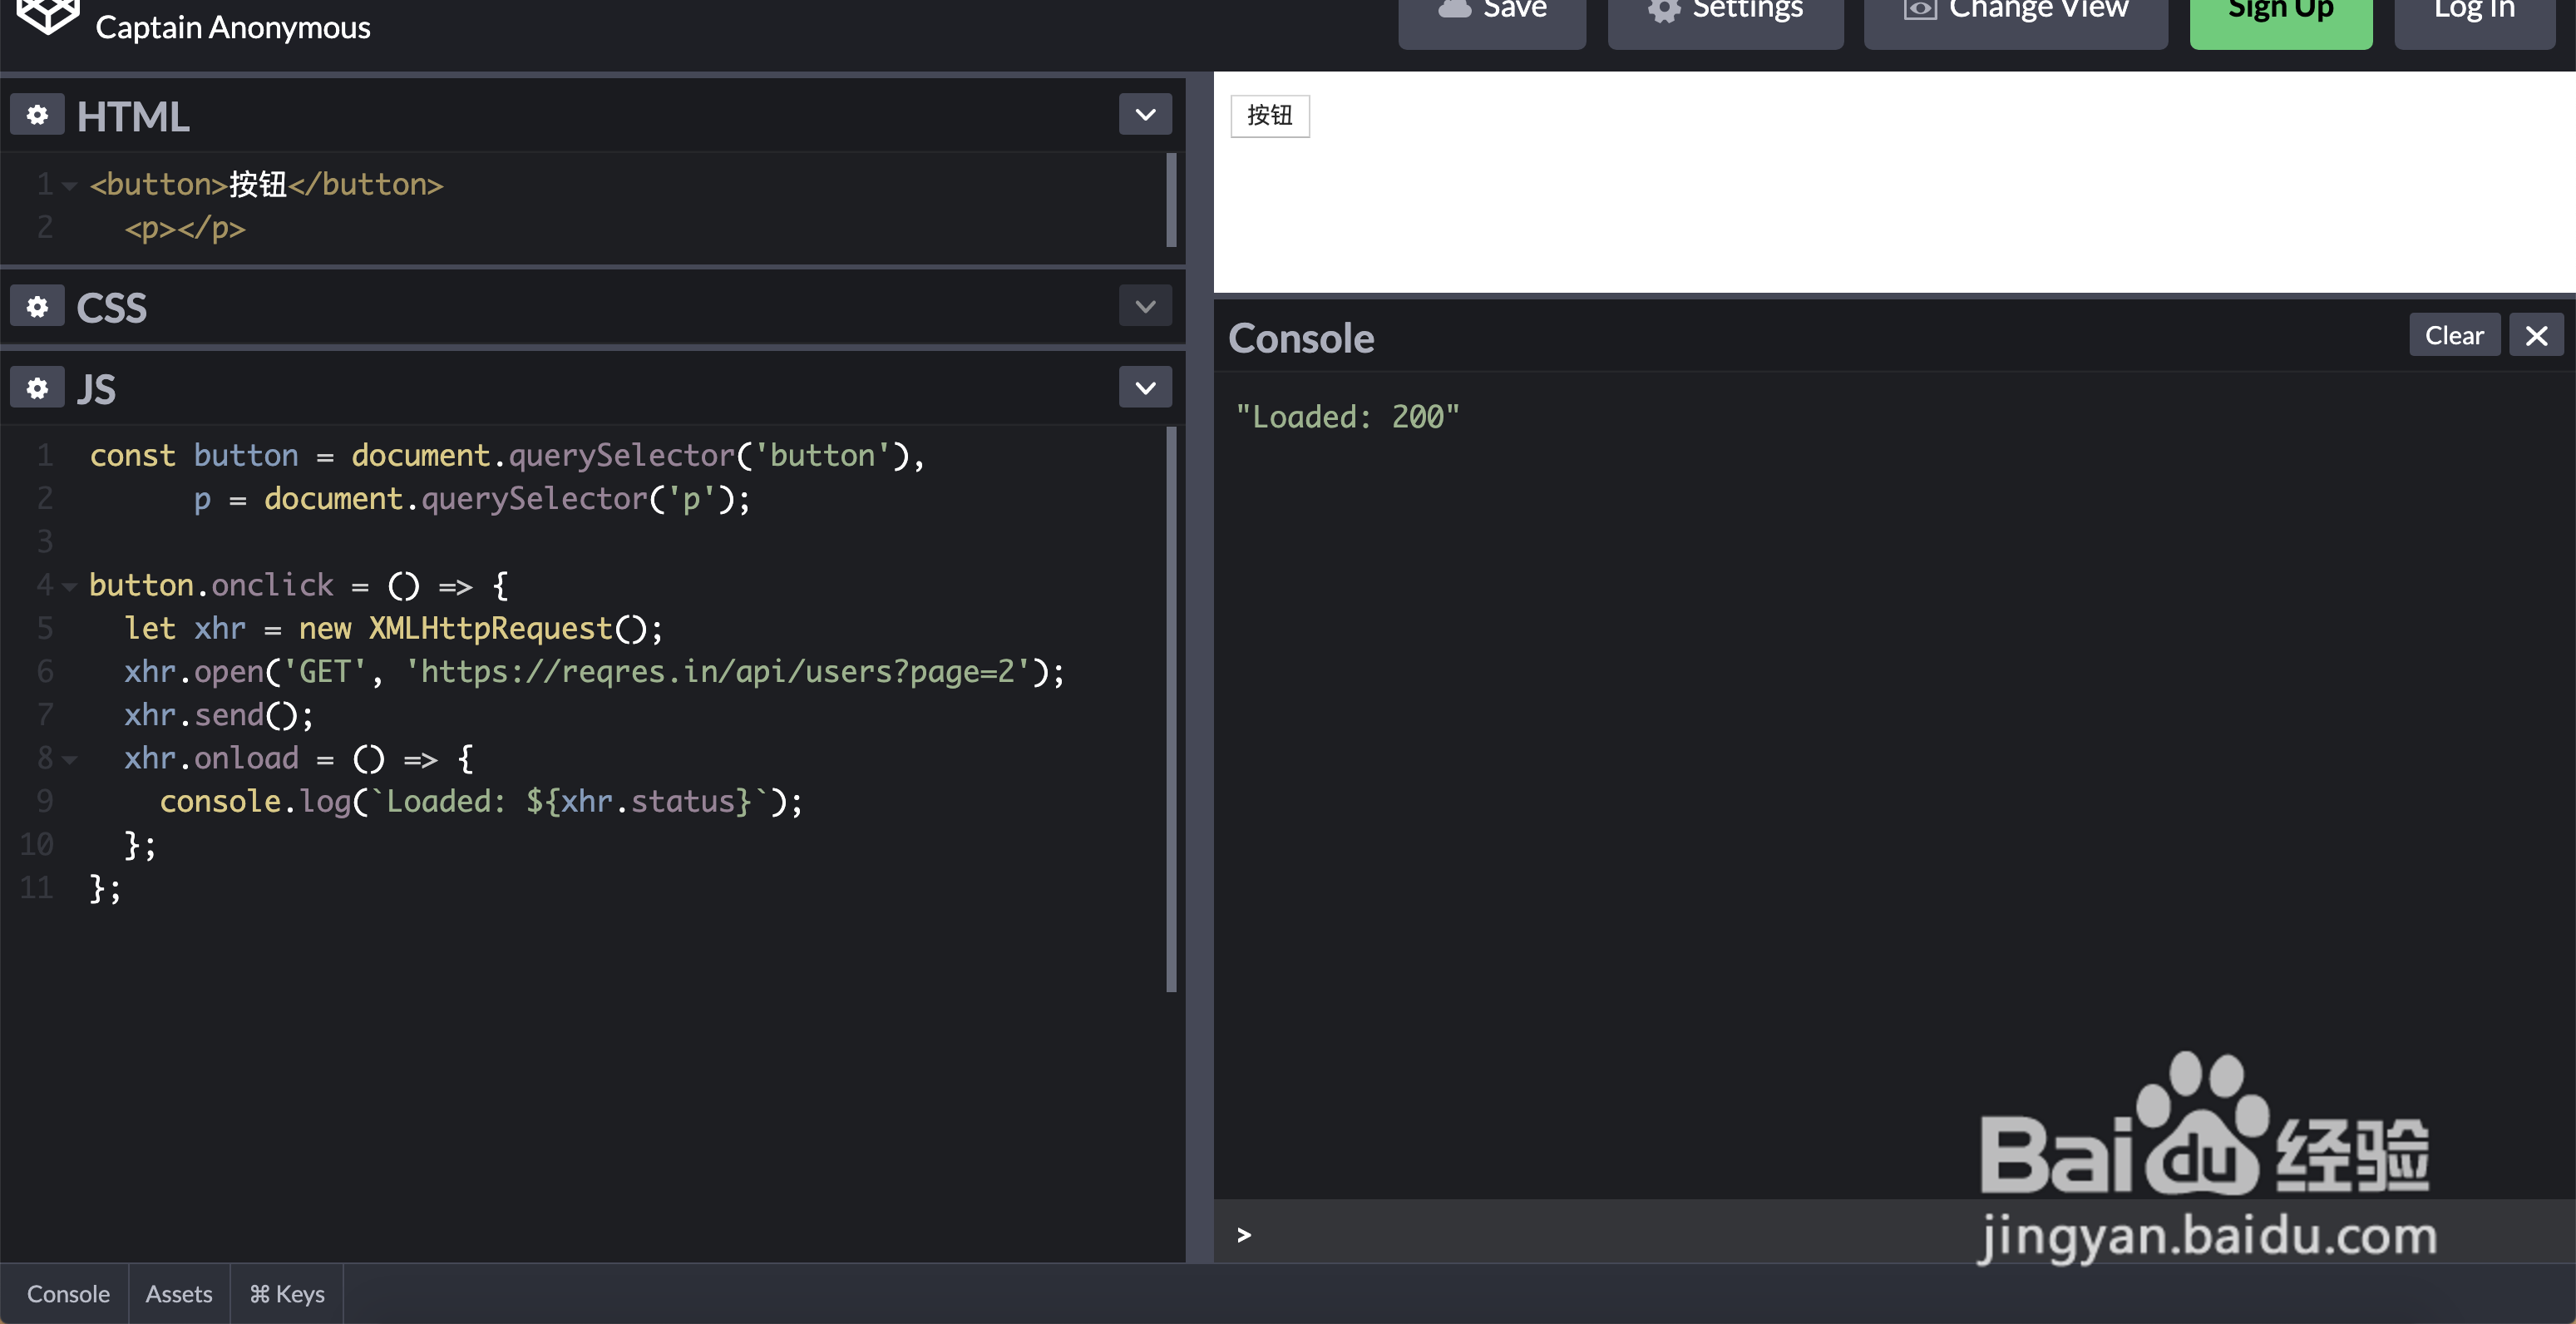This screenshot has height=1324, width=2576.
Task: Click the CodePen logo icon
Action: point(47,17)
